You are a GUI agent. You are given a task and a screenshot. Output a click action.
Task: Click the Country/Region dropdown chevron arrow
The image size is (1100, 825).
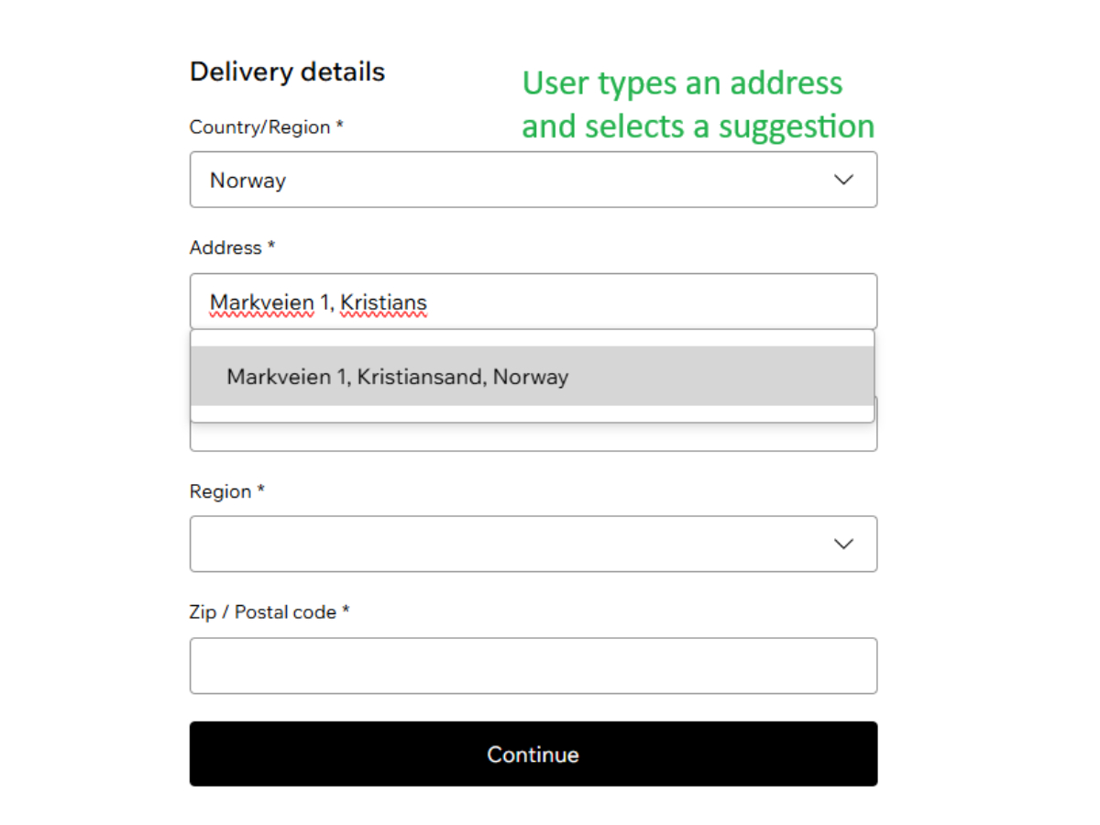[x=843, y=180]
